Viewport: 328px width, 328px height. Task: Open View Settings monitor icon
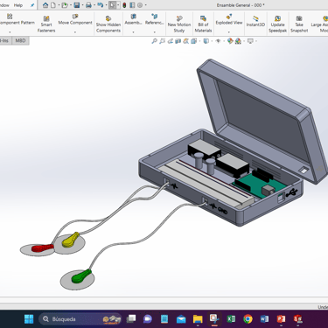click(x=250, y=41)
